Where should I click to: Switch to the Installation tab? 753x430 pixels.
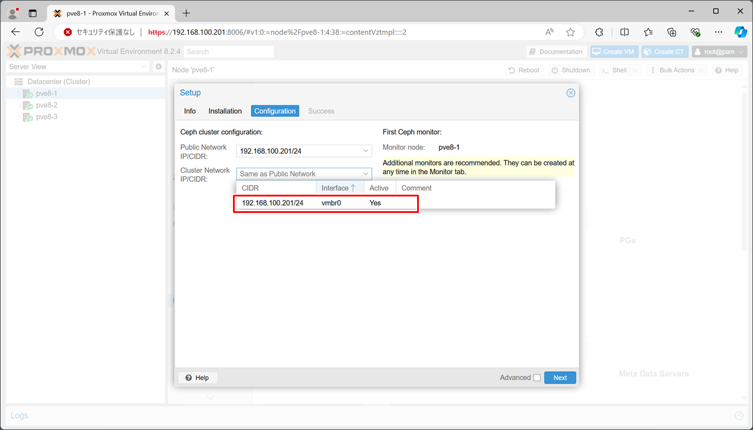coord(225,111)
